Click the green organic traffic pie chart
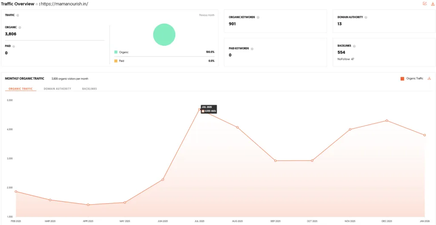The width and height of the screenshot is (436, 225). pos(164,34)
